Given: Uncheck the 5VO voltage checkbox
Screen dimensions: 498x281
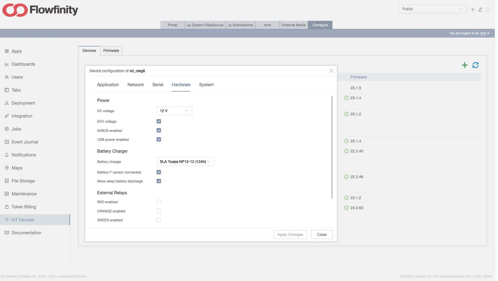Looking at the screenshot, I should (x=159, y=121).
